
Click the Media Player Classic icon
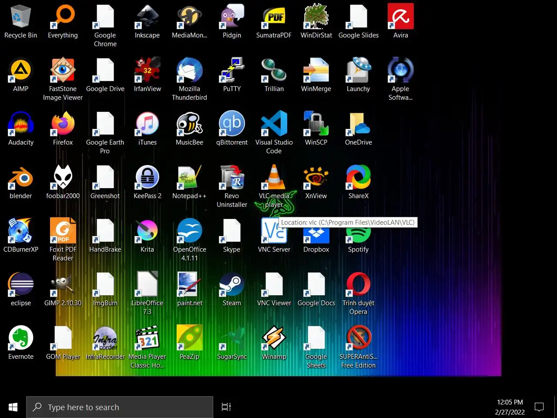click(147, 338)
